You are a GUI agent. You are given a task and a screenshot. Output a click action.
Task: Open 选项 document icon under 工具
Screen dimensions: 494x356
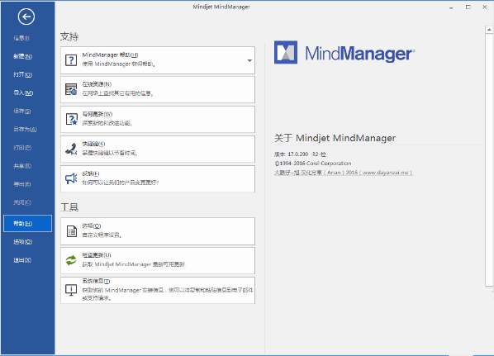coord(72,231)
